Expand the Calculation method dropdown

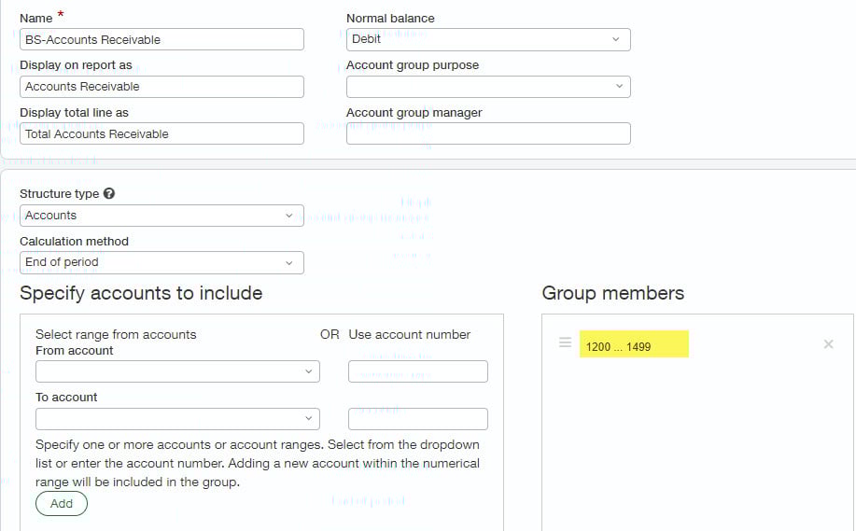[x=161, y=263]
